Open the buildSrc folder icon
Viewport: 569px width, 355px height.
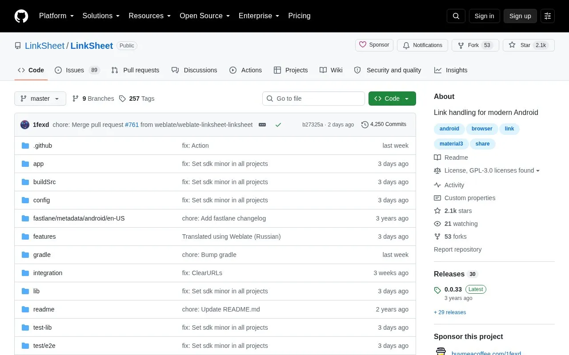pyautogui.click(x=25, y=182)
